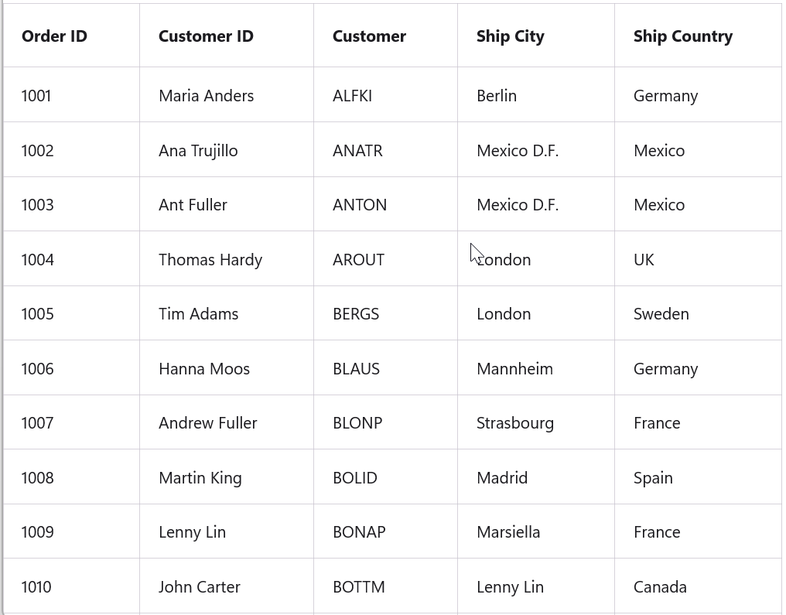Click the Maria Anders cell
This screenshot has height=615, width=786.
point(206,96)
